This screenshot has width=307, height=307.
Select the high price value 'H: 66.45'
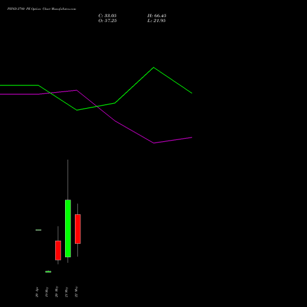click(157, 16)
